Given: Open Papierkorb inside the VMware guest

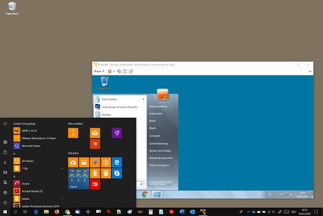Looking at the screenshot, I should [x=105, y=83].
